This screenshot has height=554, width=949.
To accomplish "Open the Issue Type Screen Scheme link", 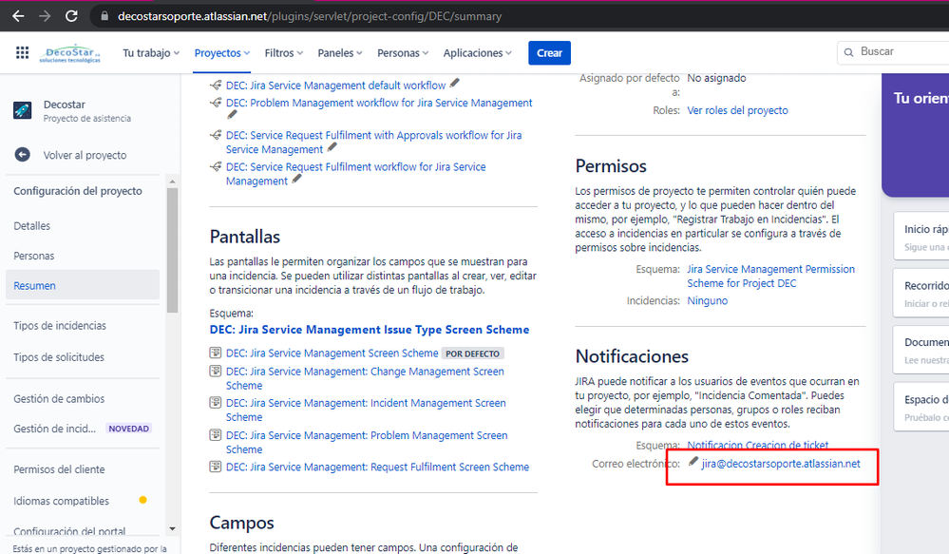I will coord(370,330).
